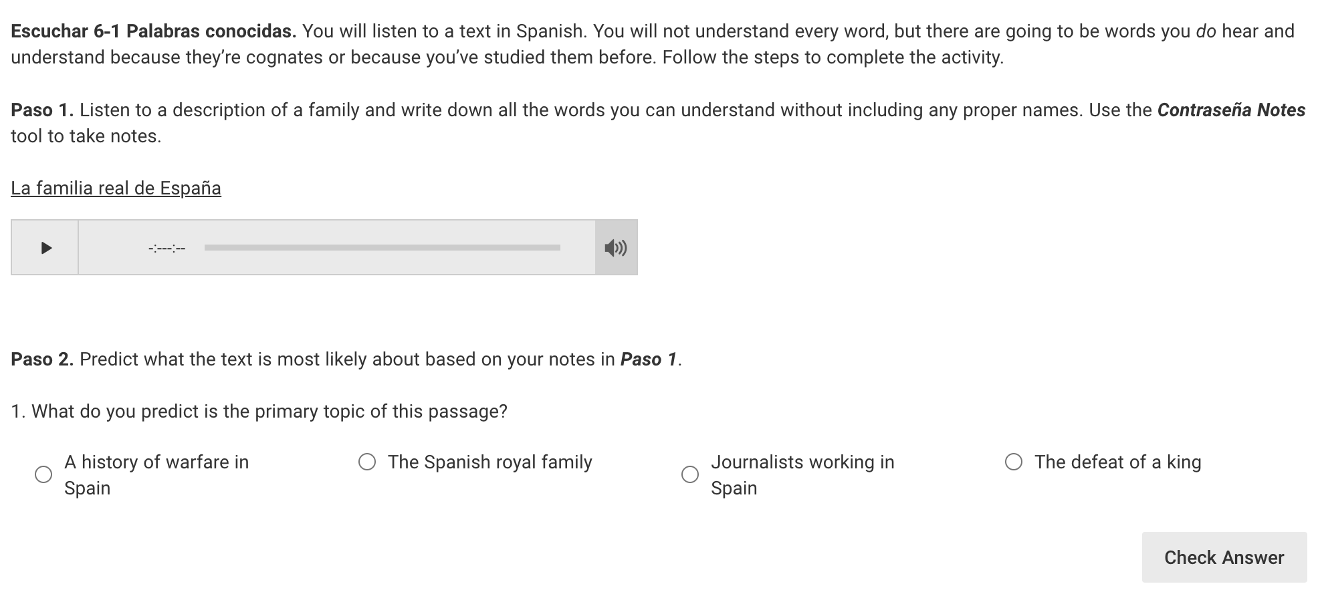Click the Check Answer button
The height and width of the screenshot is (592, 1320).
(x=1224, y=557)
